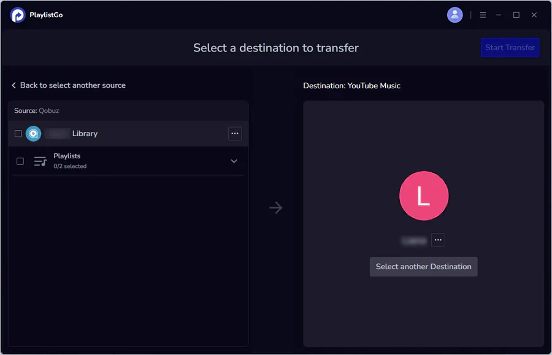This screenshot has width=552, height=355.
Task: Close the PlaylistGo window
Action: click(x=534, y=15)
